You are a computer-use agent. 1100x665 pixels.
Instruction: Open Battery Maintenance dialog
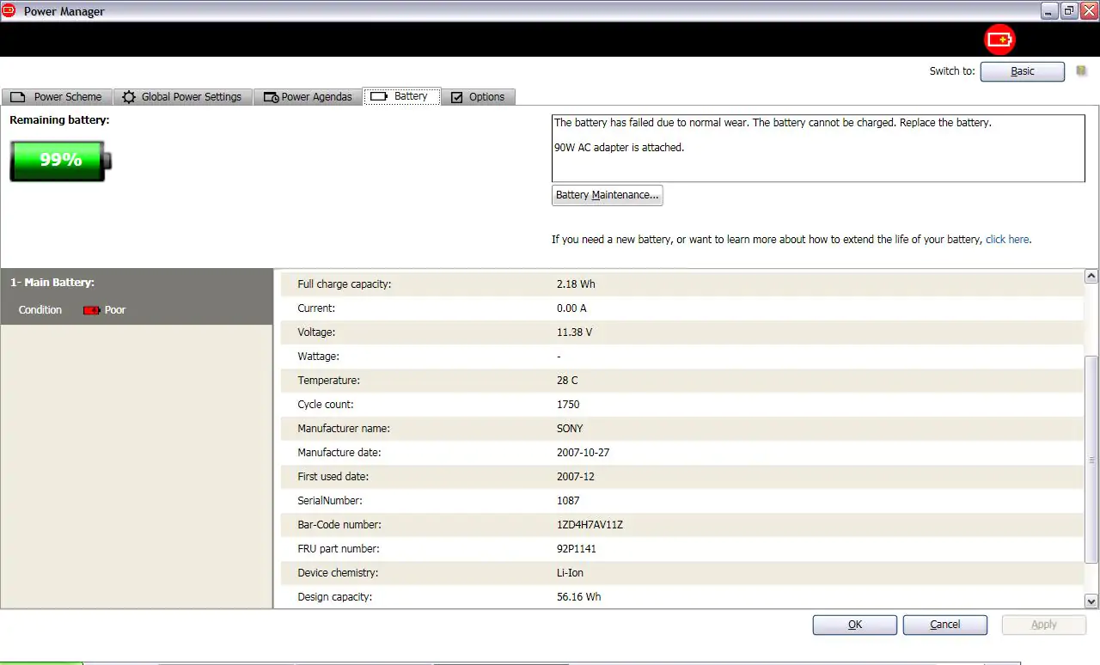pos(608,195)
